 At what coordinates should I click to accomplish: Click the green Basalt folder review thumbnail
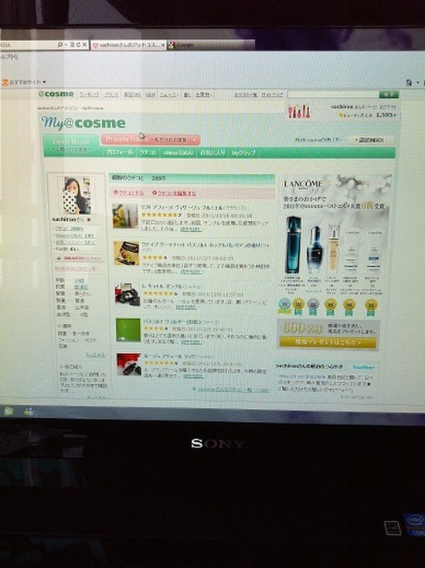point(128,330)
